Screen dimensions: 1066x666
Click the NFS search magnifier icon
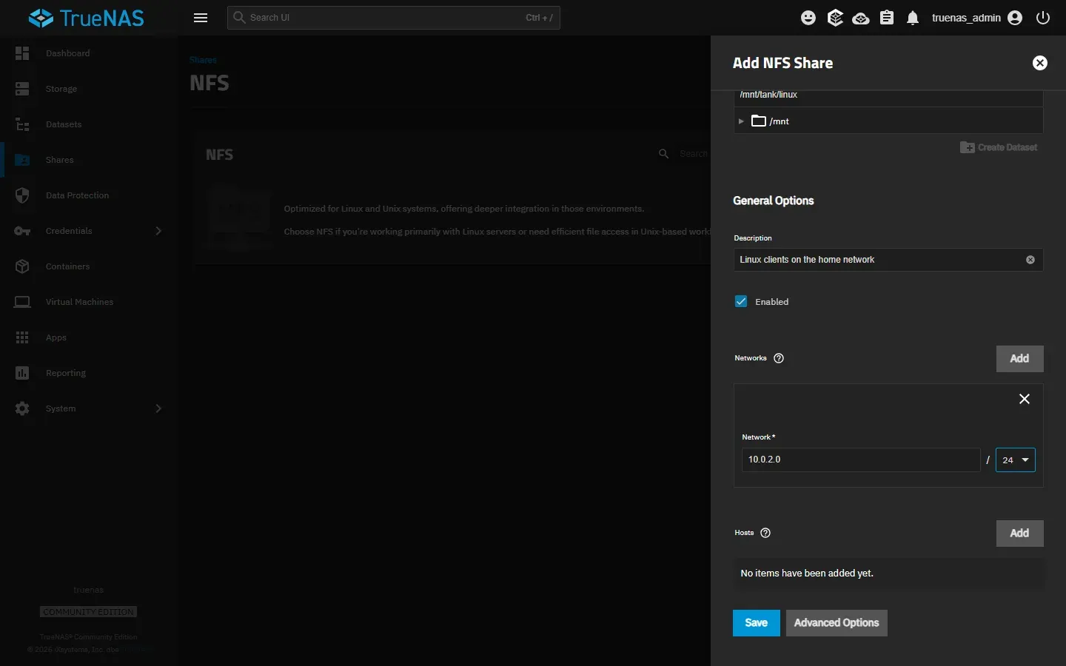click(664, 154)
